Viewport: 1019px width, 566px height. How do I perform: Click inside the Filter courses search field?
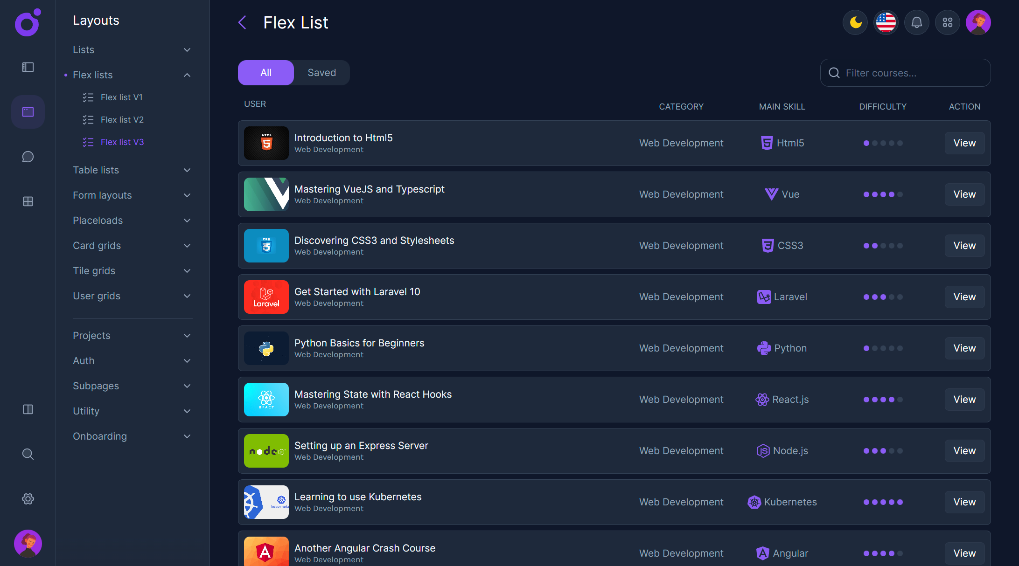[913, 73]
